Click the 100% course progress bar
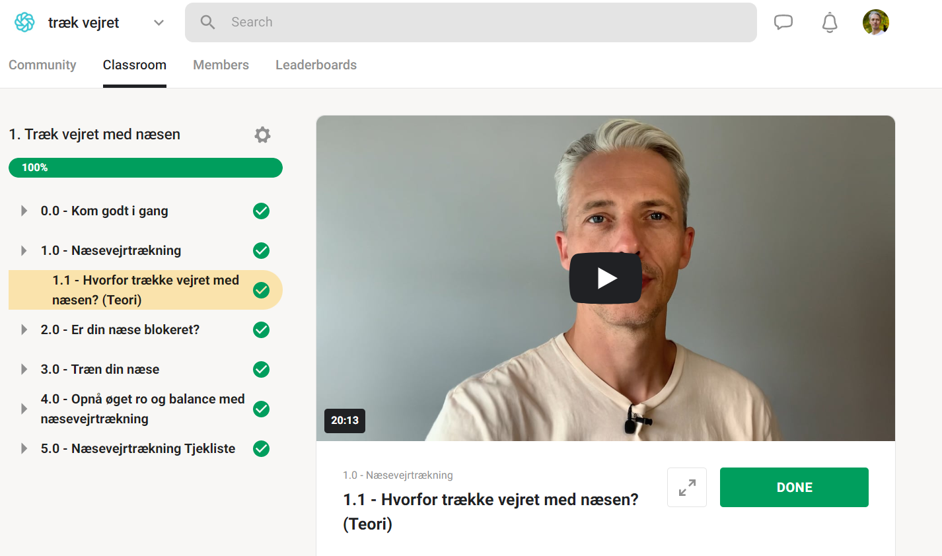Screen dimensions: 942x556 coord(145,168)
